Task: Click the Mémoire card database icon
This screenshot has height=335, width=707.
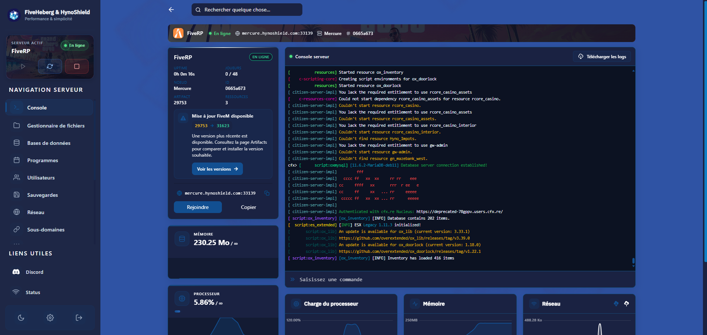Action: (x=182, y=239)
